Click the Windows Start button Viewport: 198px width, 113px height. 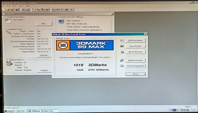[x=8, y=111]
